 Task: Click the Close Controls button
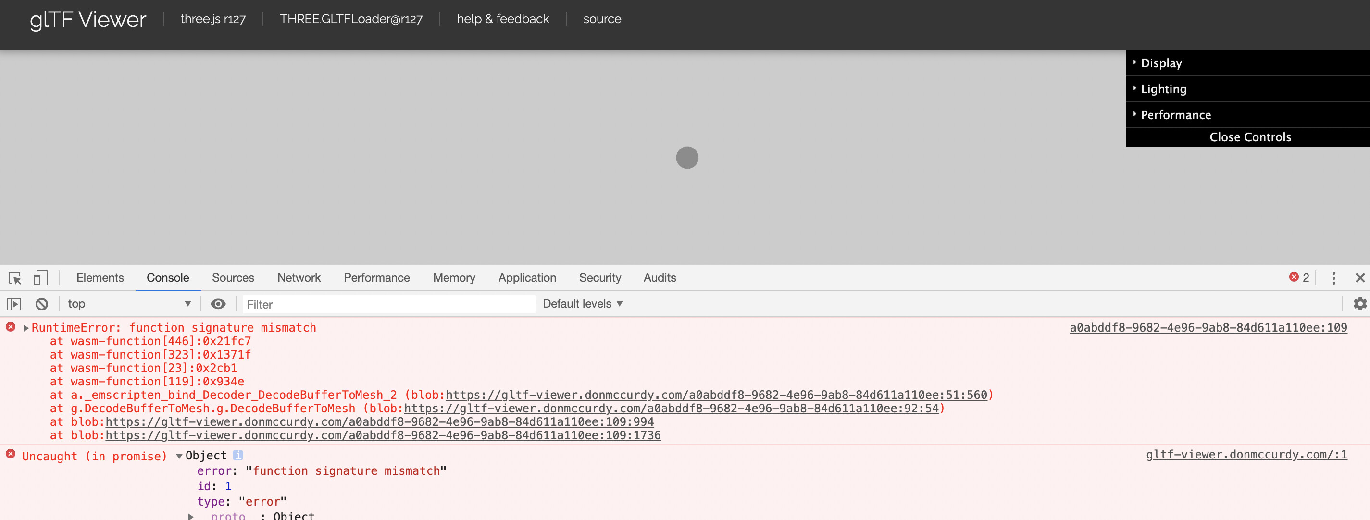pyautogui.click(x=1250, y=136)
